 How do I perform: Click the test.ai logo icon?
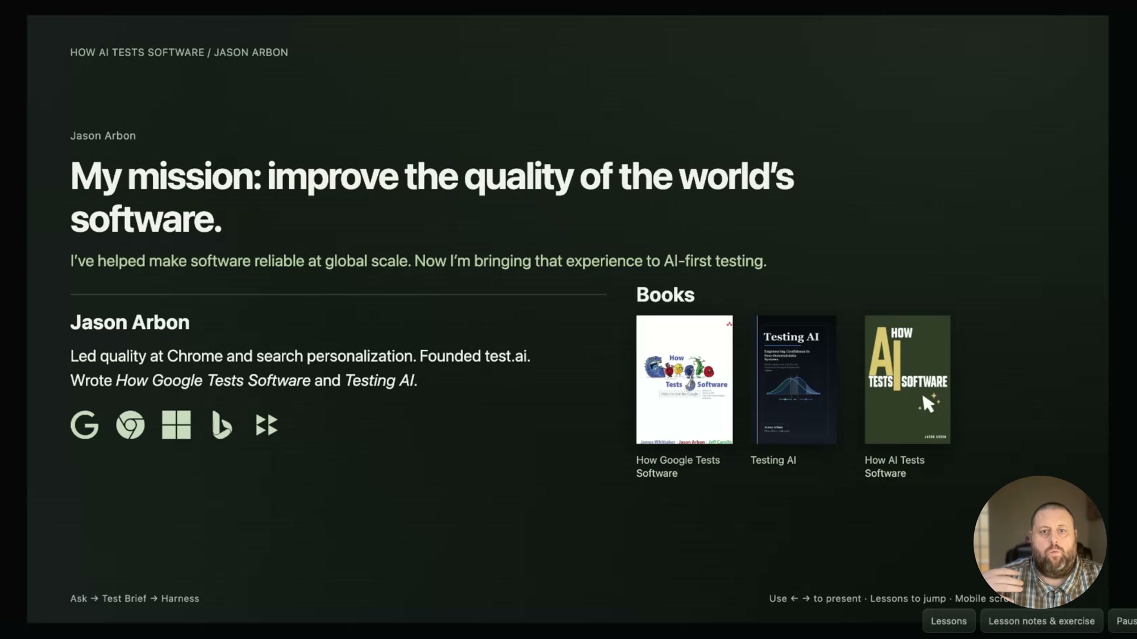[x=266, y=425]
